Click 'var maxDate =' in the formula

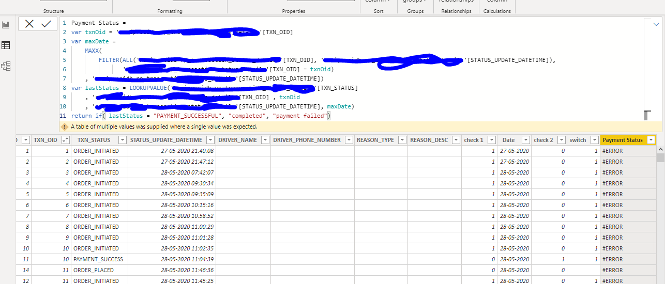[93, 41]
